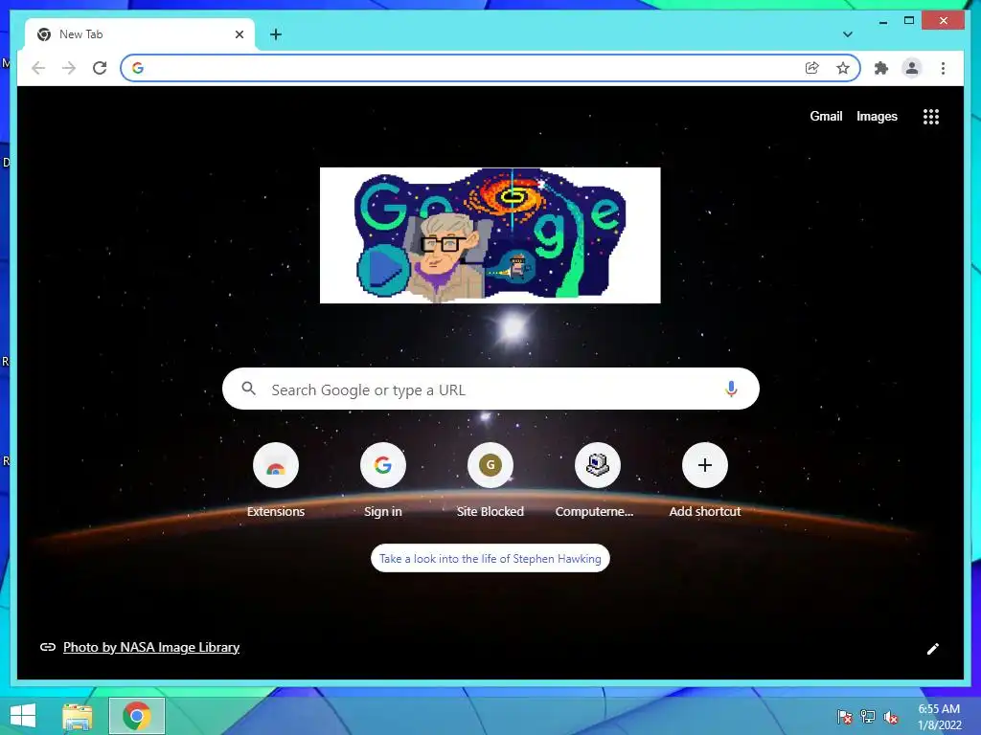Click the magnifier icon in the search box
The height and width of the screenshot is (735, 981).
[x=248, y=389]
